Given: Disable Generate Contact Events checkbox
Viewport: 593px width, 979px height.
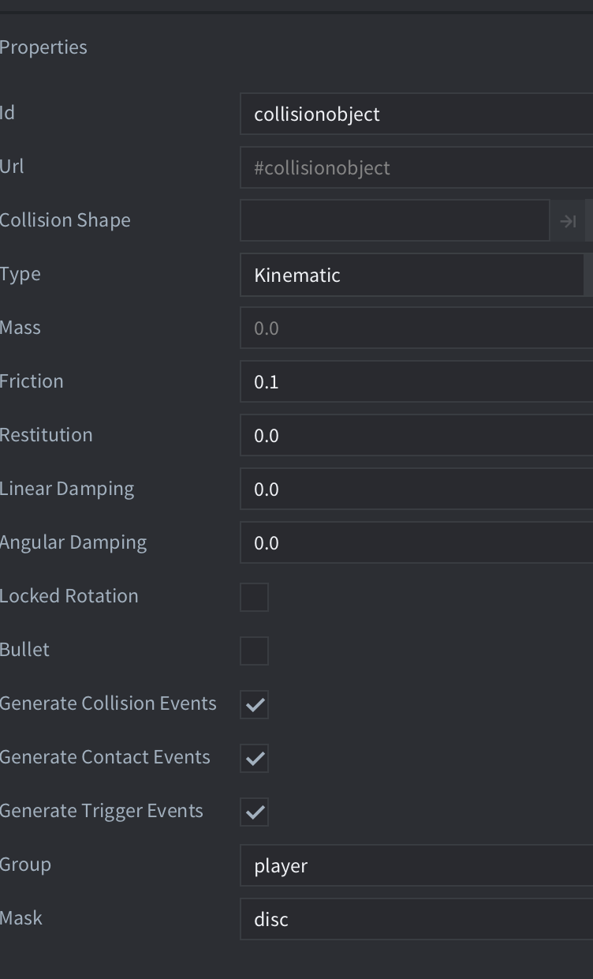Looking at the screenshot, I should coord(255,758).
